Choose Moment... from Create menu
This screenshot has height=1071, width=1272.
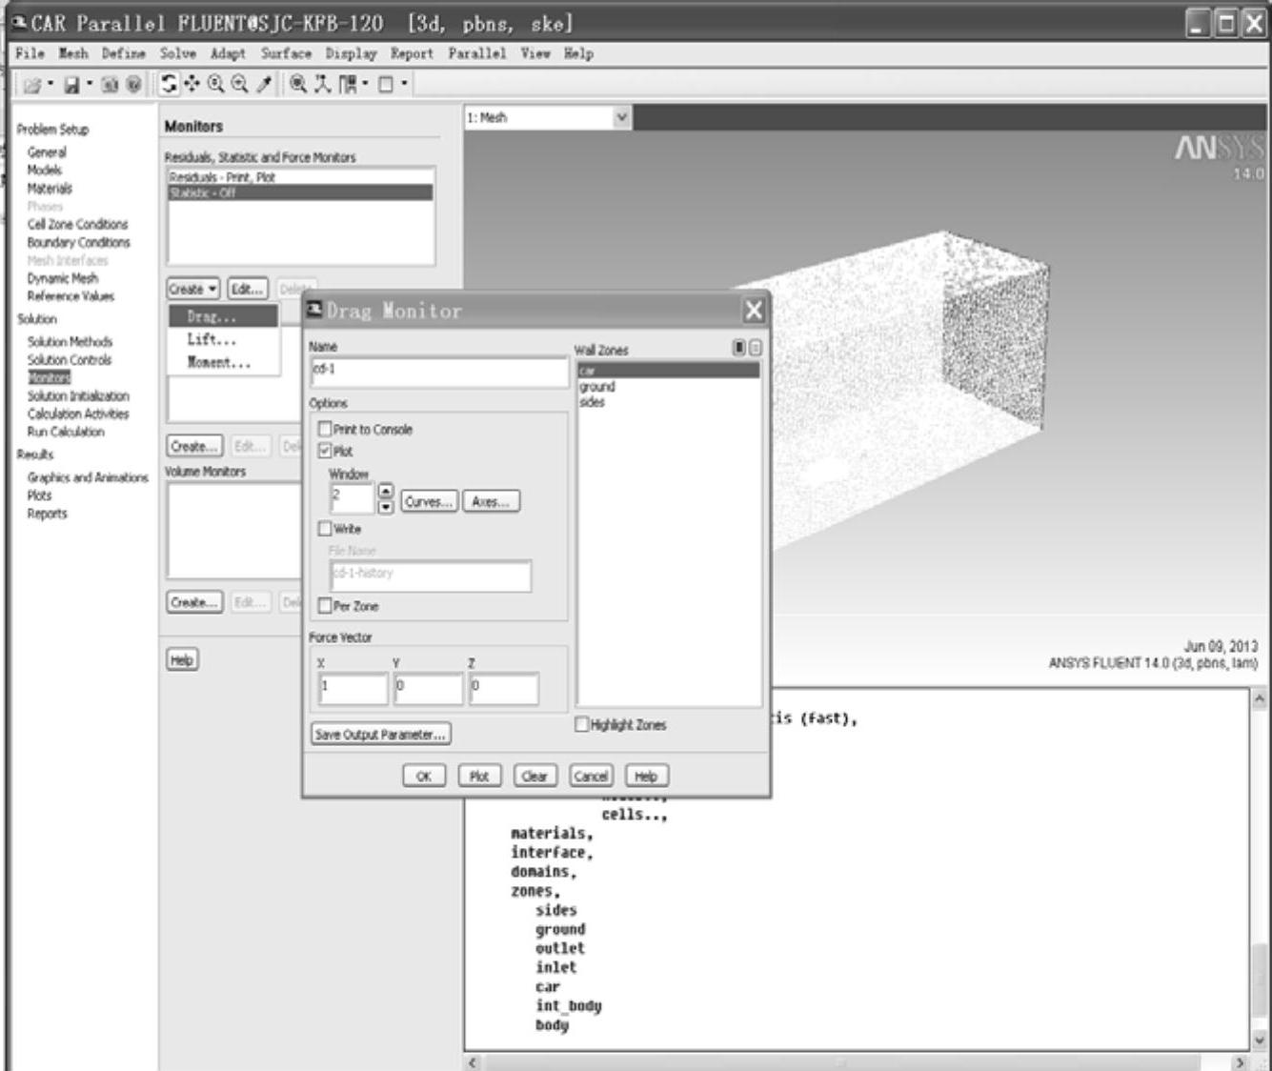(224, 362)
